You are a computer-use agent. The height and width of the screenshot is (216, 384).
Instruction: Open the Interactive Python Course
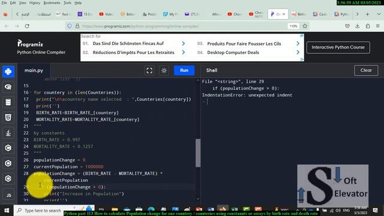(x=338, y=47)
